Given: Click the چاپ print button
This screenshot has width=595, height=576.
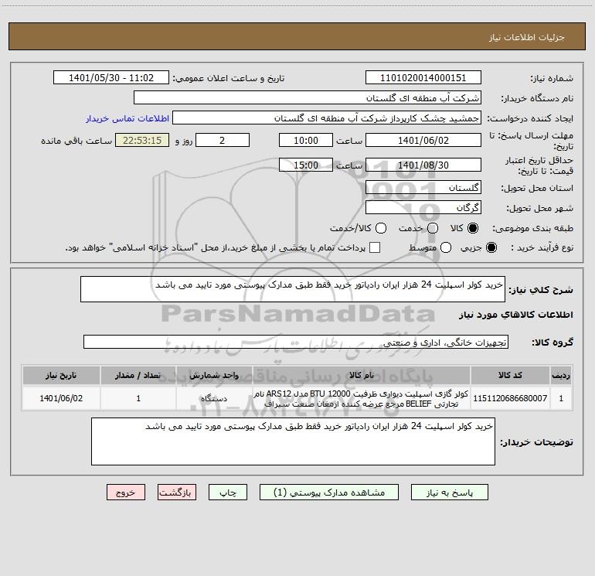Looking at the screenshot, I should 228,492.
